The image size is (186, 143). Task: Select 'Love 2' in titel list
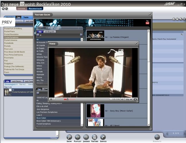click(x=58, y=115)
